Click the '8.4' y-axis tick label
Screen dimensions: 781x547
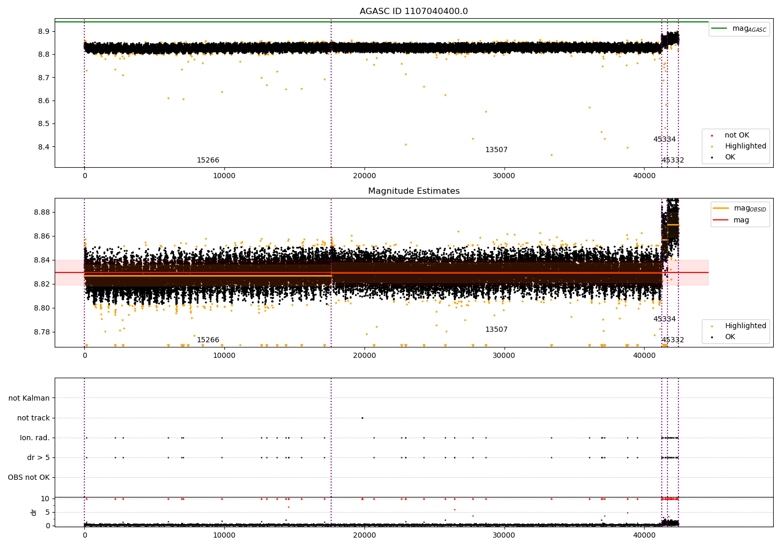tap(44, 147)
